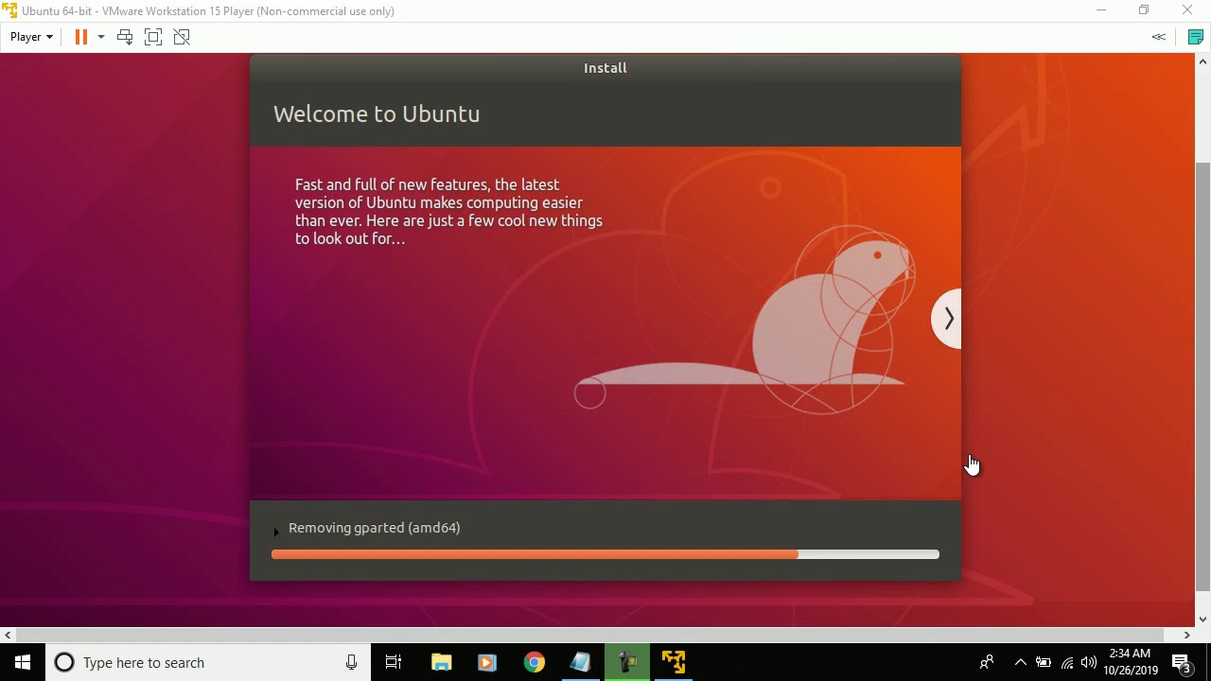Open the Action Center notifications icon

coord(1182,662)
